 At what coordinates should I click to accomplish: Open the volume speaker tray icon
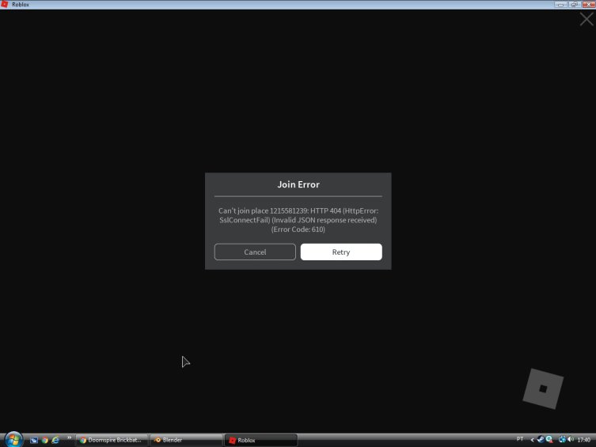point(571,439)
